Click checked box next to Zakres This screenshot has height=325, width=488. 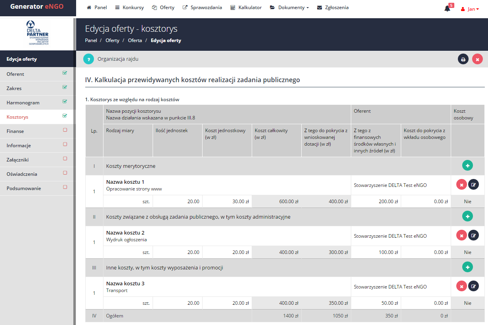[65, 87]
